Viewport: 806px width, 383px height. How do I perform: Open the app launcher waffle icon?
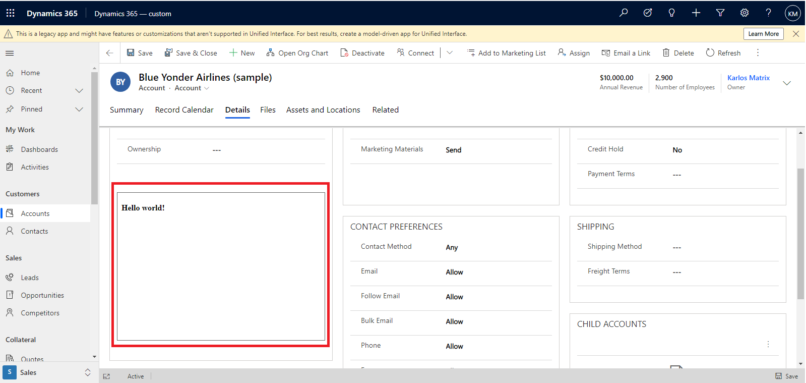tap(10, 13)
